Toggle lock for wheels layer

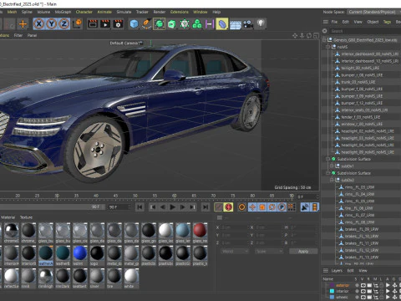coord(382,298)
